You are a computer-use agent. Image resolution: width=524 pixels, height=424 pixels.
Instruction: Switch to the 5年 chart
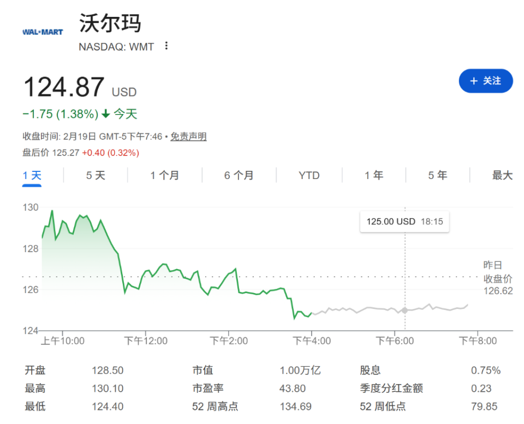click(436, 175)
